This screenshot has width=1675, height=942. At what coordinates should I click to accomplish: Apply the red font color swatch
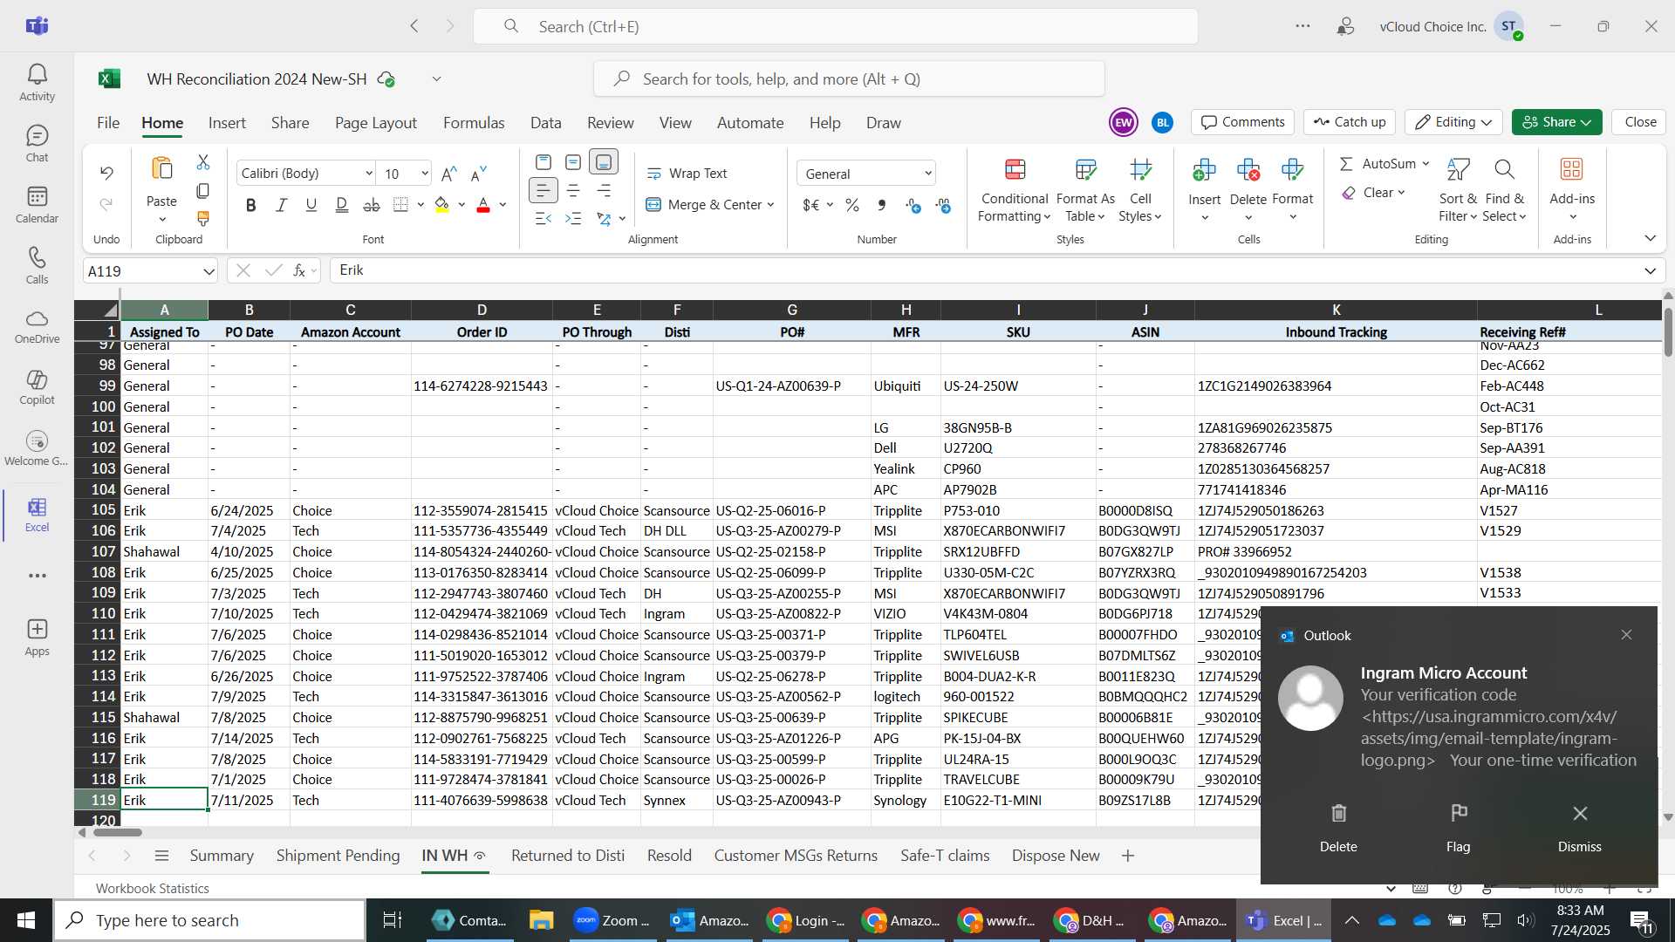click(483, 205)
